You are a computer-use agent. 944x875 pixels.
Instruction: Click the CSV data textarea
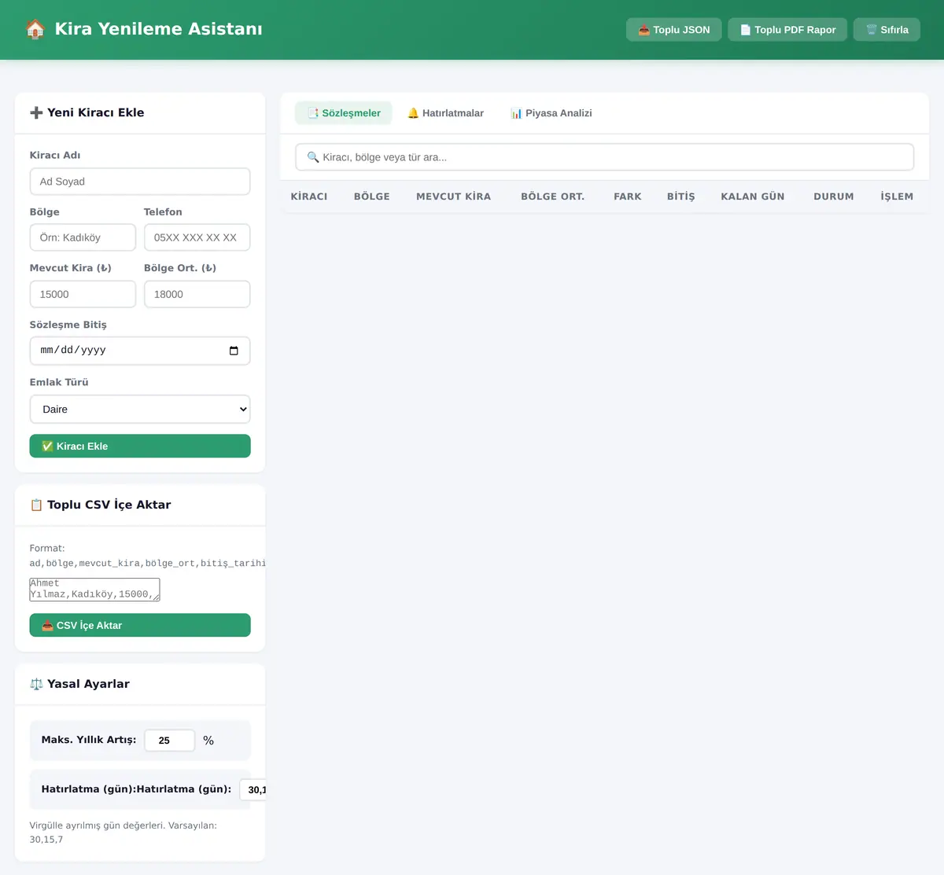click(94, 590)
